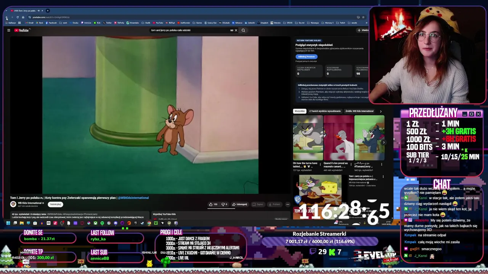Go to the YouTube home logo

tap(21, 30)
